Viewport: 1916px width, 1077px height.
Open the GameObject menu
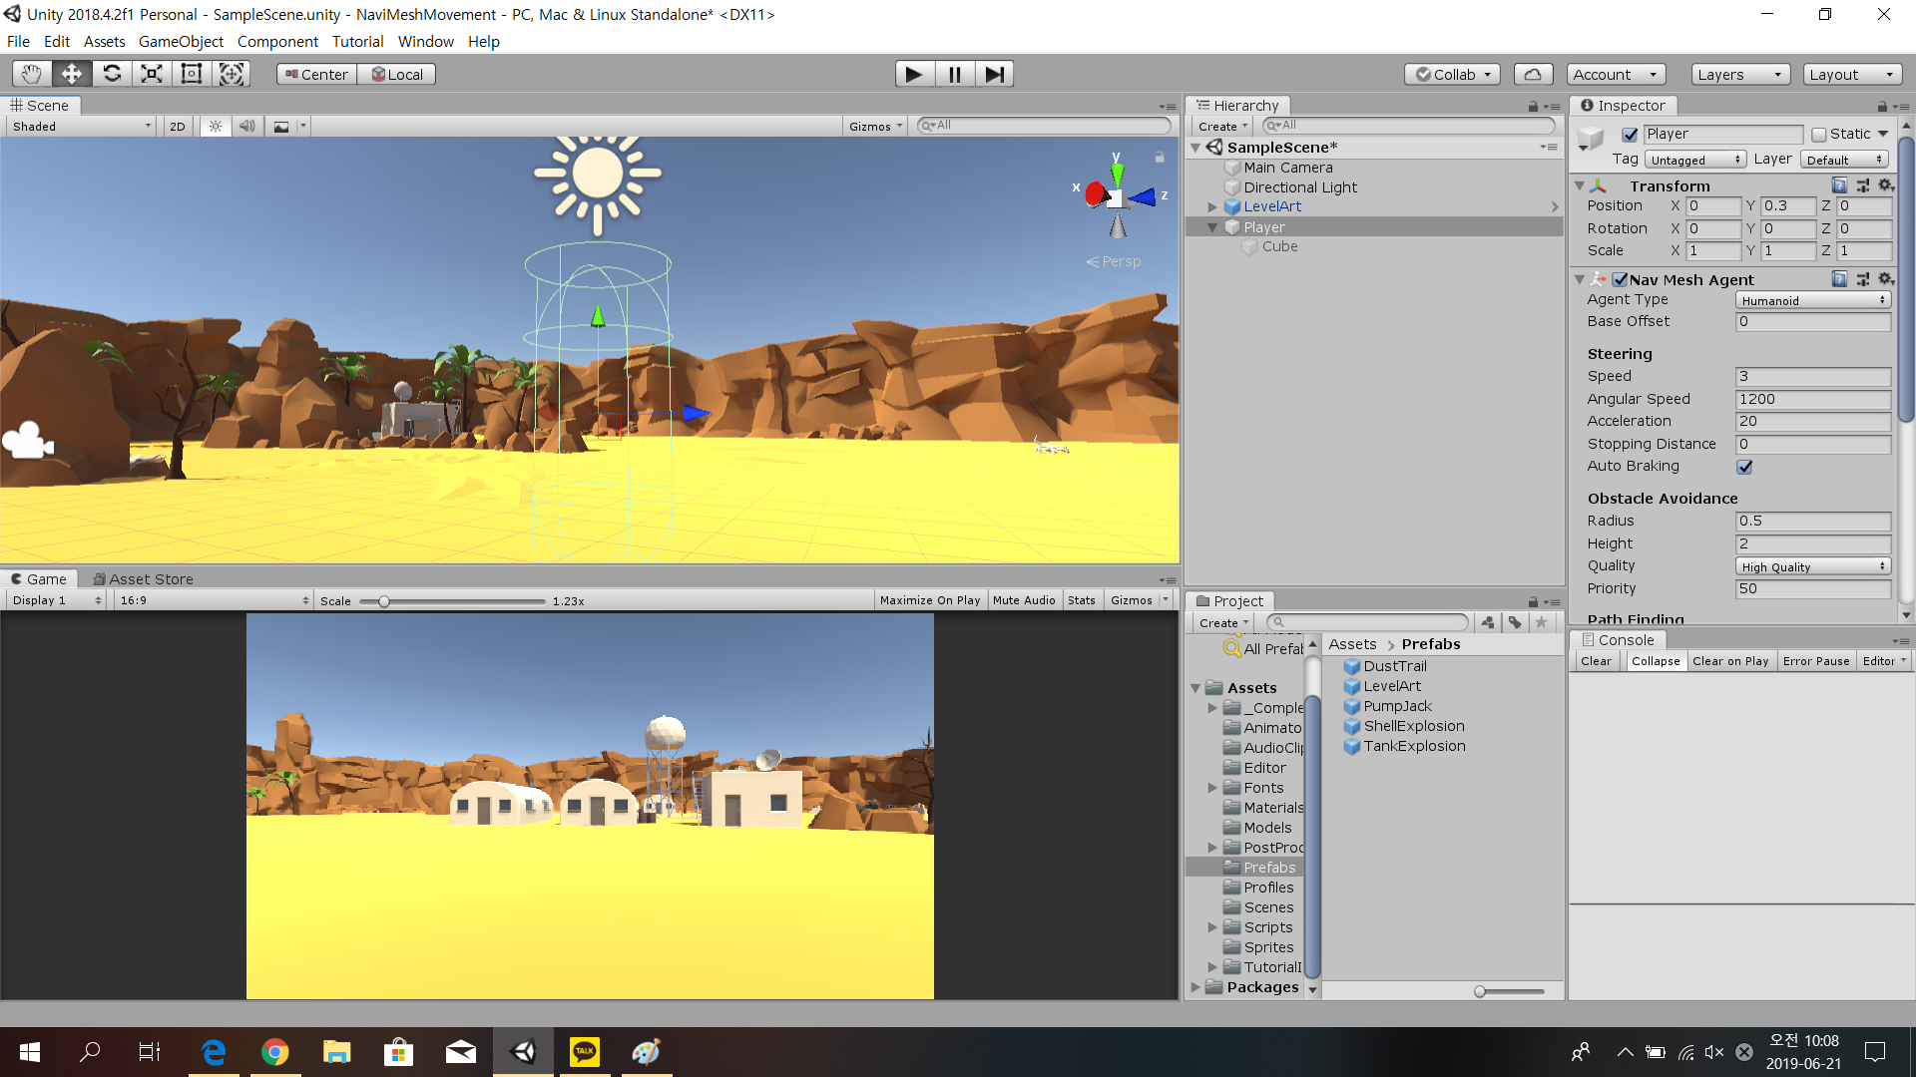(x=181, y=42)
